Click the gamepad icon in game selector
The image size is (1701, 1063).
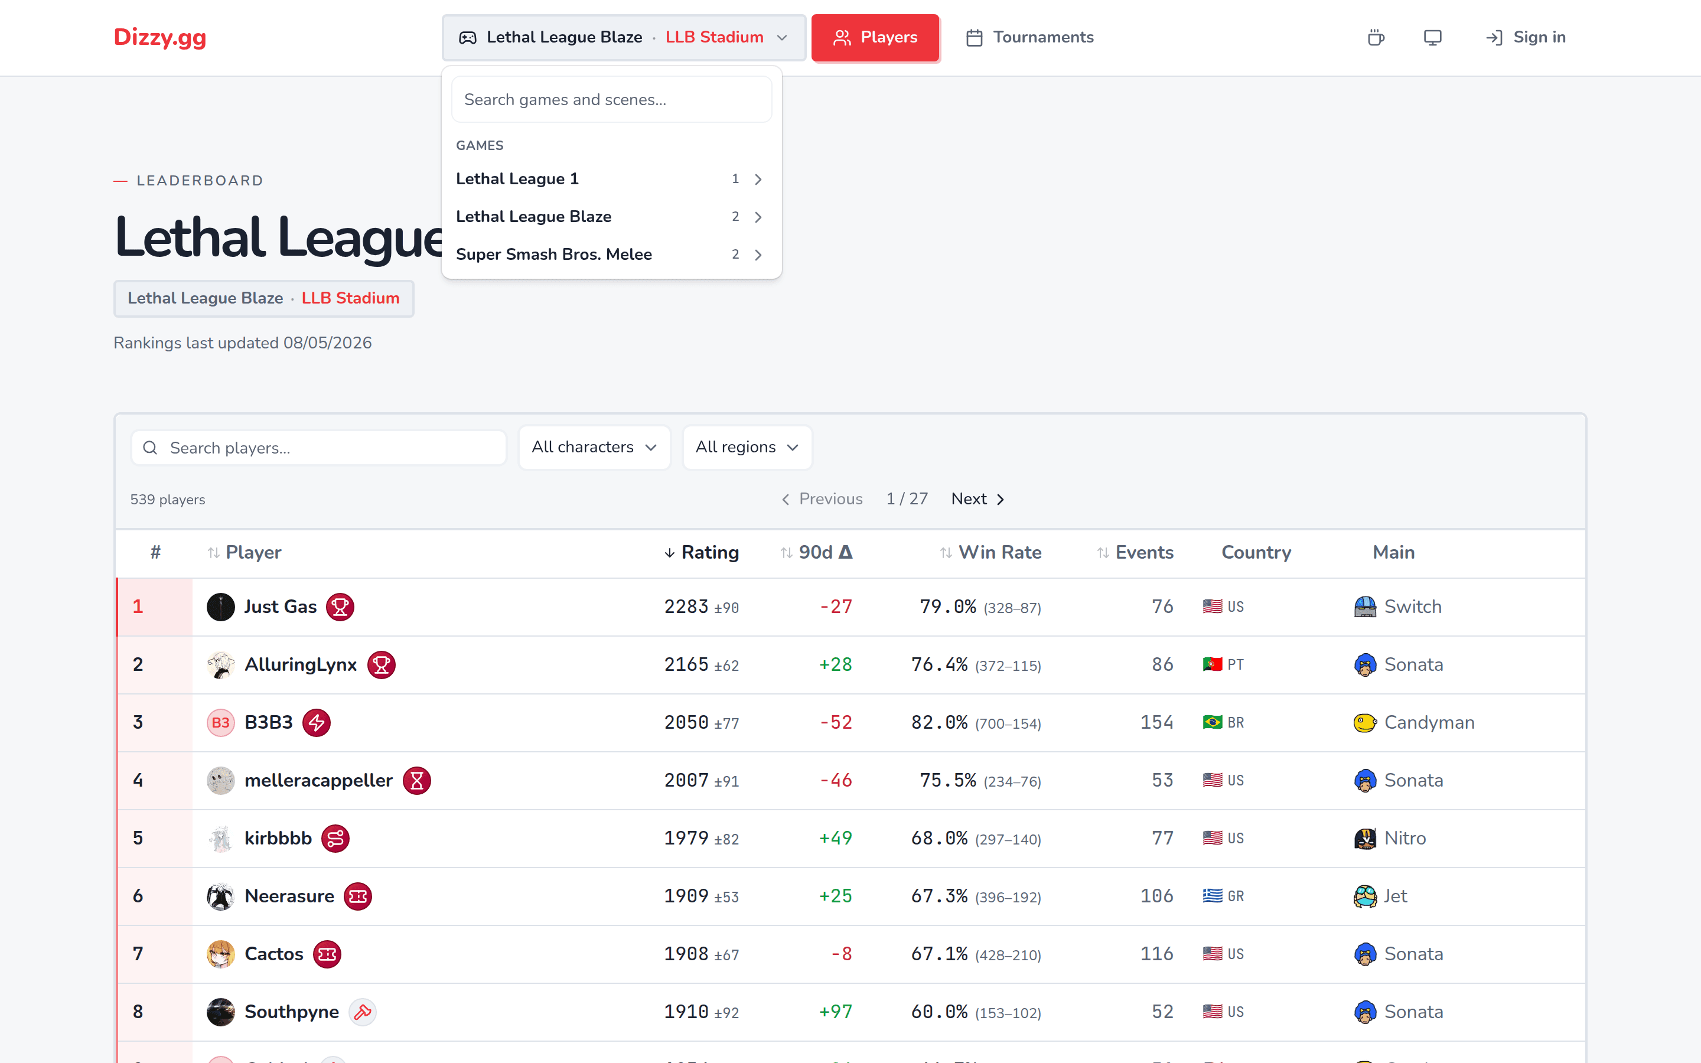(467, 37)
